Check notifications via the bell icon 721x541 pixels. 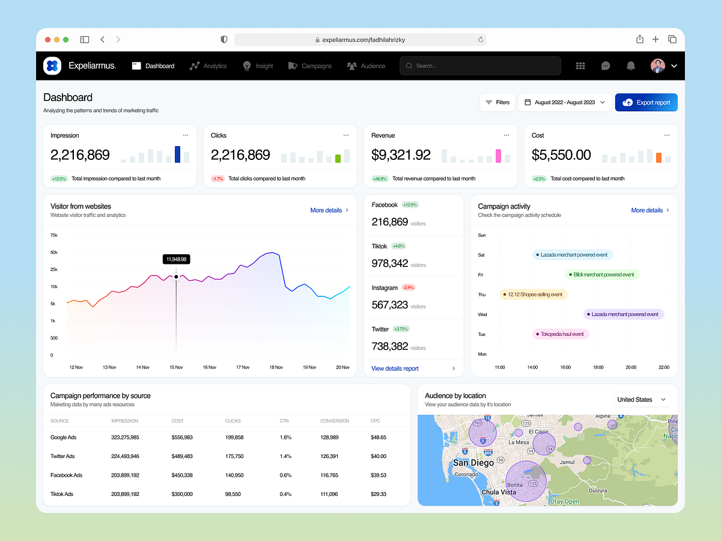click(631, 66)
